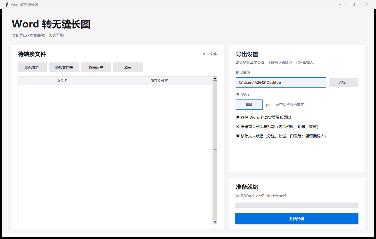Click the file list scrollbar down arrow
This screenshot has height=239, width=376.
pyautogui.click(x=215, y=222)
